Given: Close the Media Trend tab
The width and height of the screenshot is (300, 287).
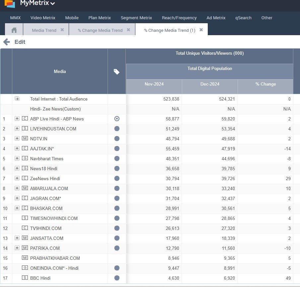Looking at the screenshot, I should (x=62, y=30).
